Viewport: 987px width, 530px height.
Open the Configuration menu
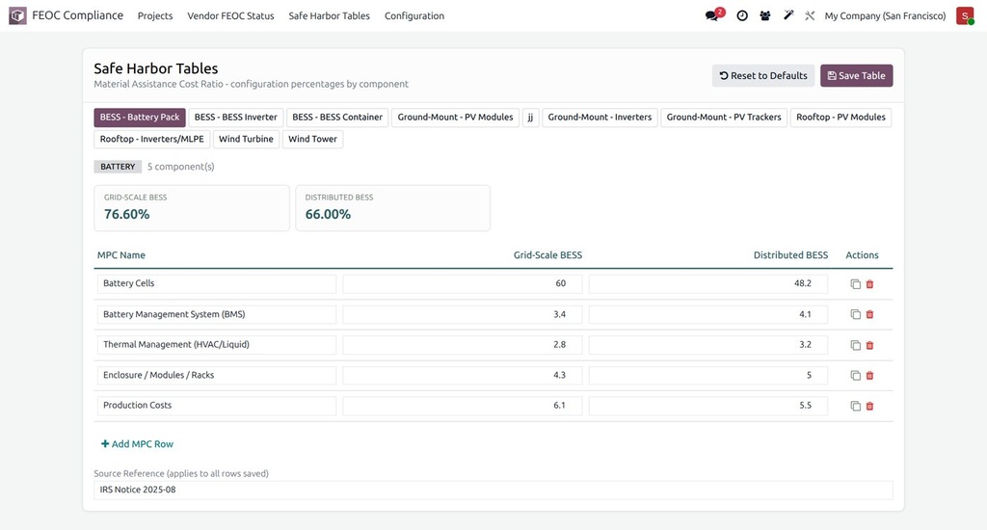(x=414, y=15)
